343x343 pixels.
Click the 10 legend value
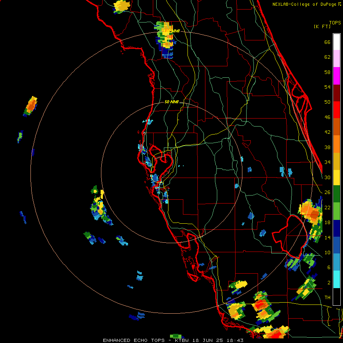[327, 252]
